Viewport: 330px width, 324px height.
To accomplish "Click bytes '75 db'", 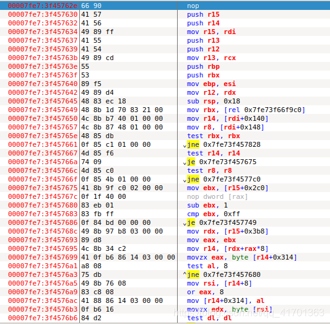I will tap(92, 274).
